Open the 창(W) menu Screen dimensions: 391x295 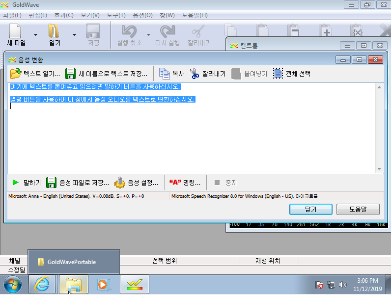click(167, 15)
